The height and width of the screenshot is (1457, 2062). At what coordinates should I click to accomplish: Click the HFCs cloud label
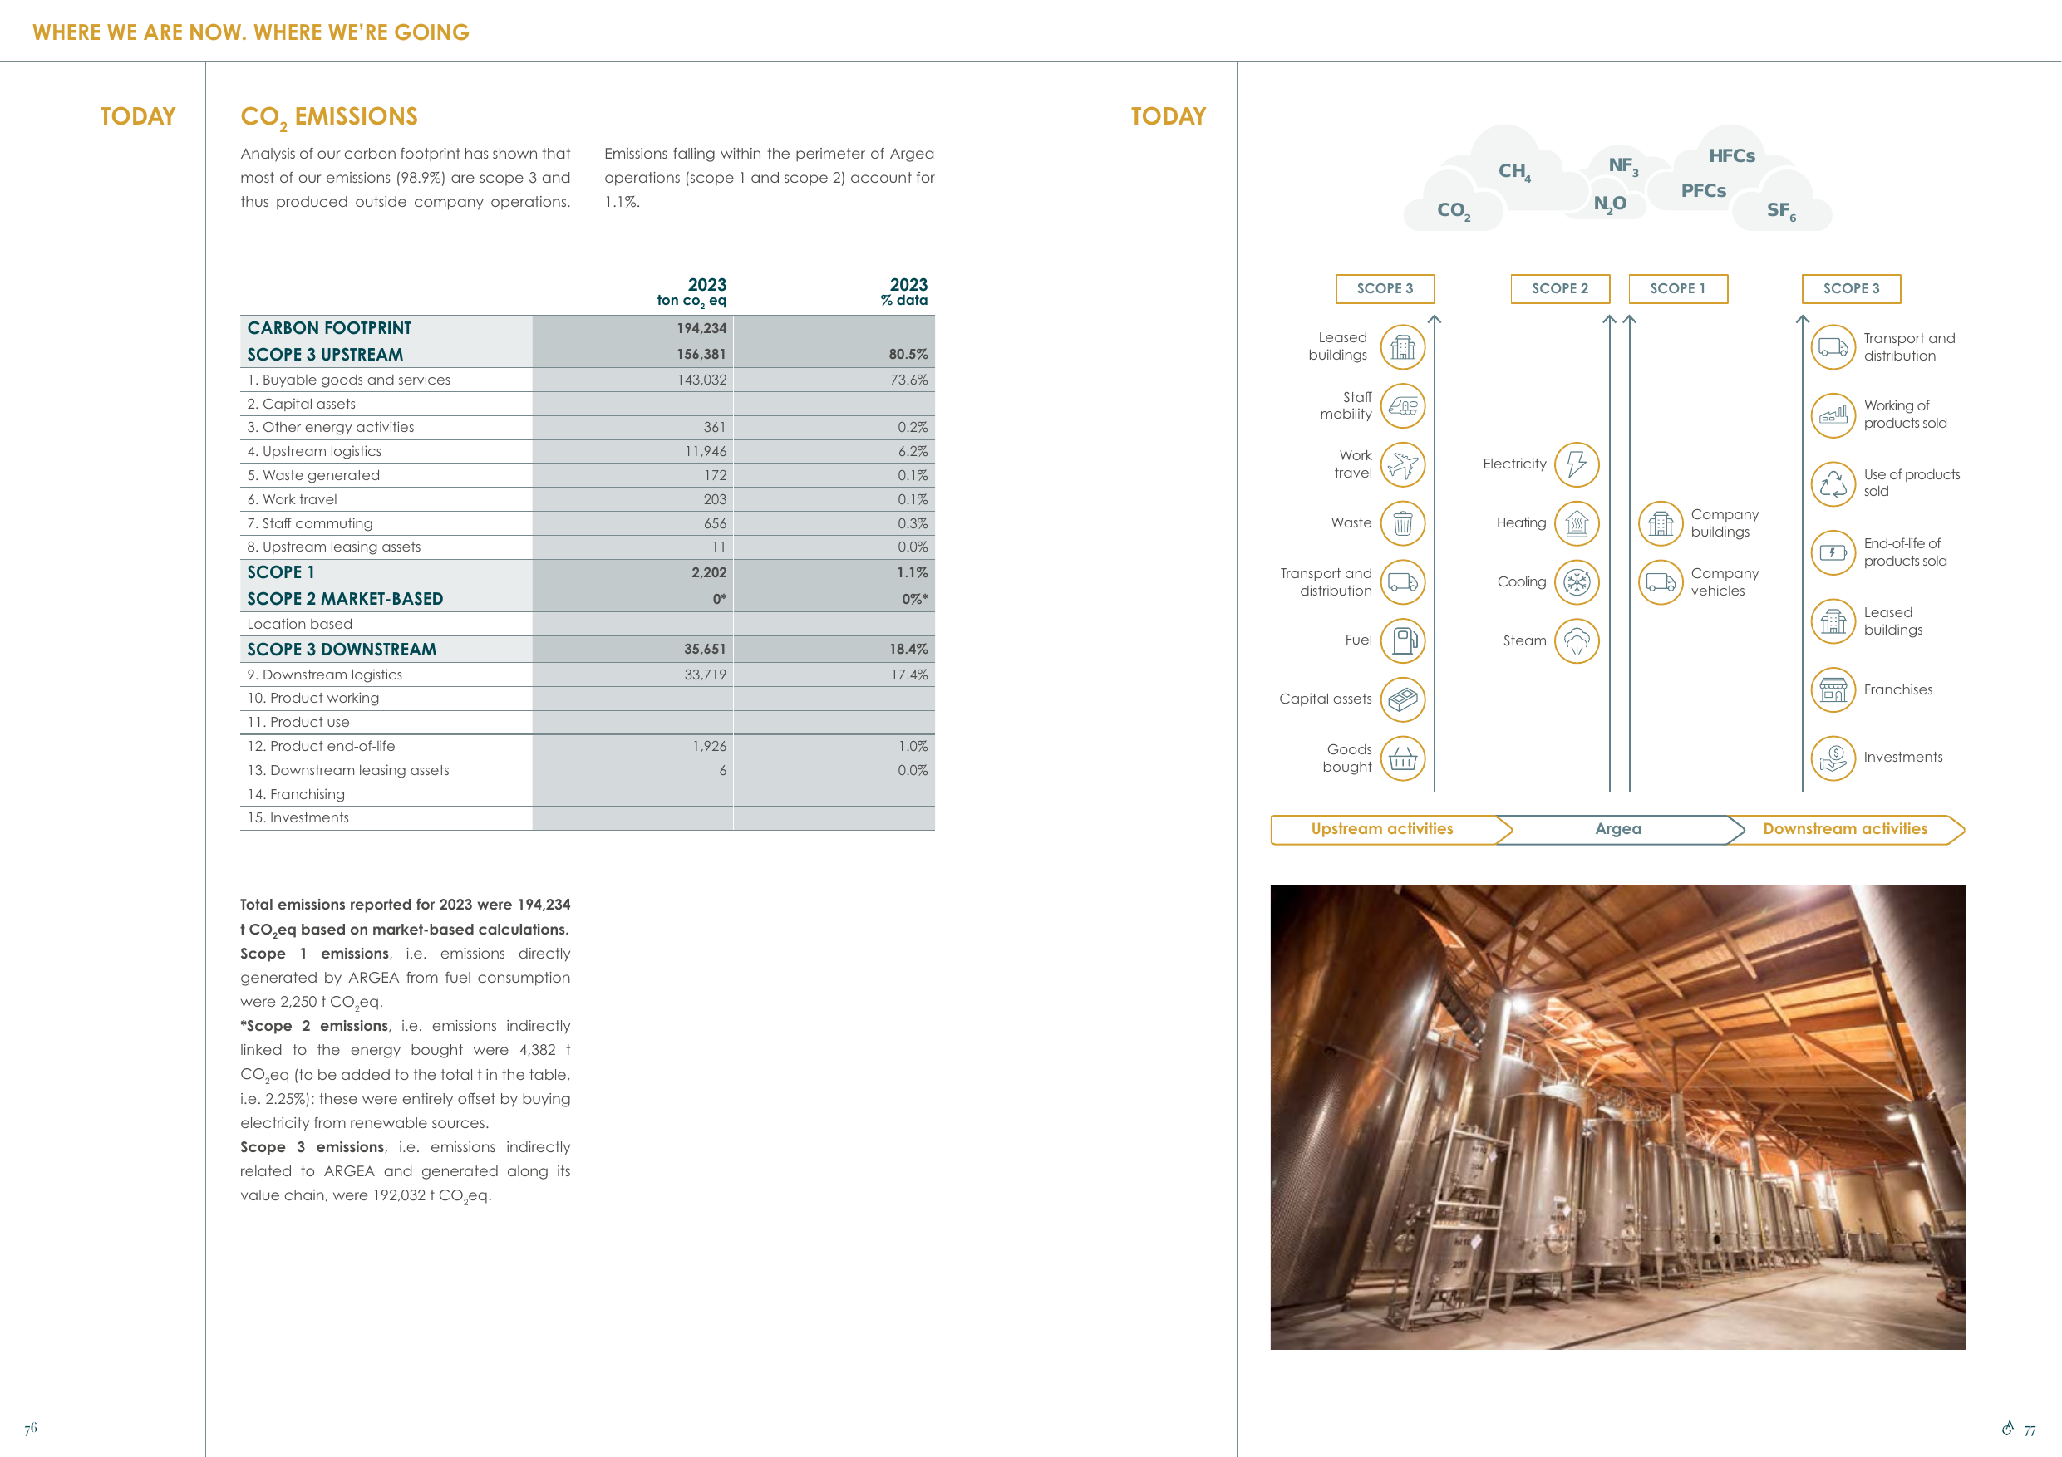(1731, 156)
